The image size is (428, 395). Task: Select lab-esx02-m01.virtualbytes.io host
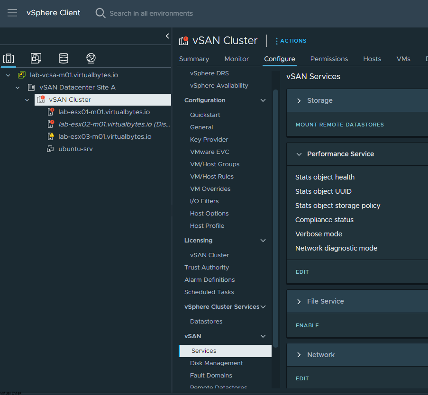[x=114, y=124]
